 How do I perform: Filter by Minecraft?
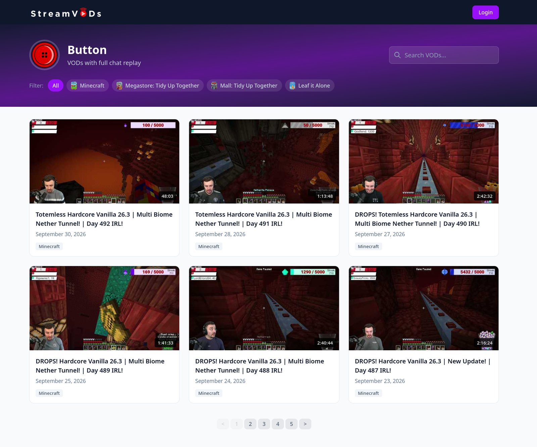88,86
